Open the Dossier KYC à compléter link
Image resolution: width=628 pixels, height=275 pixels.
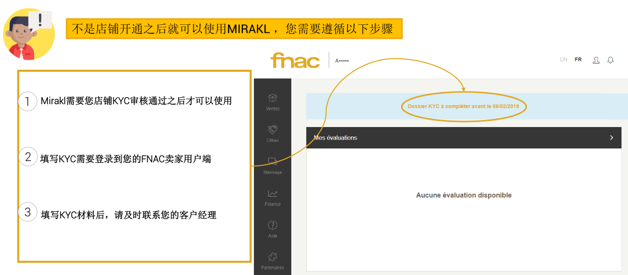463,106
